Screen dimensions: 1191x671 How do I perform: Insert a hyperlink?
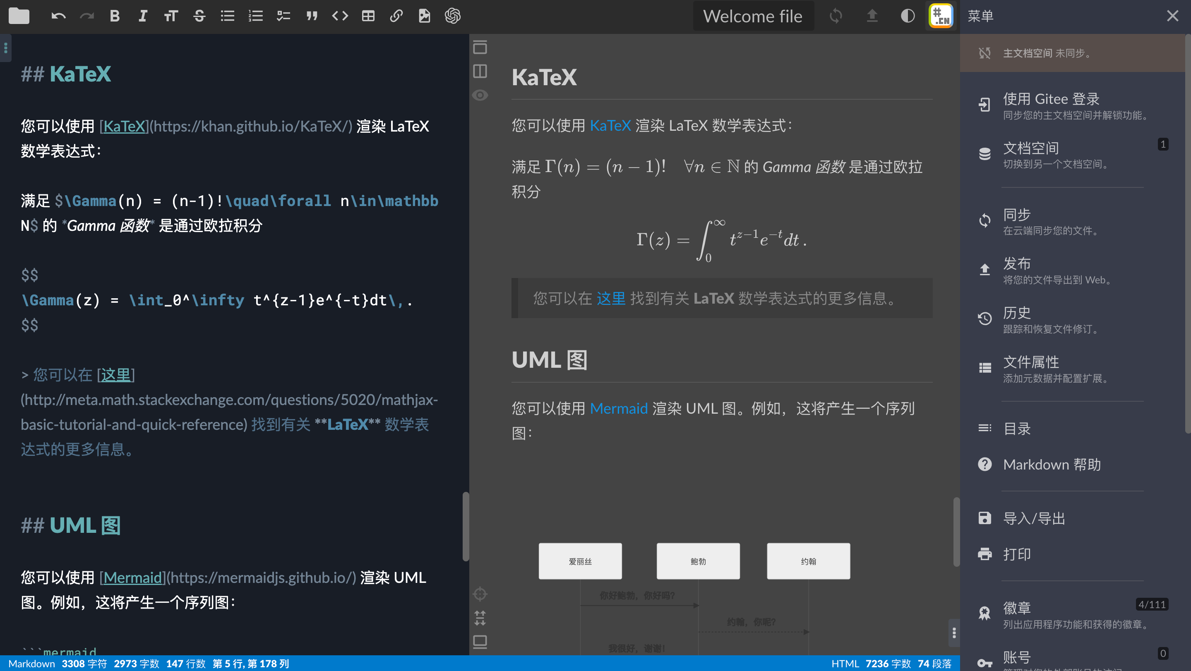(396, 16)
